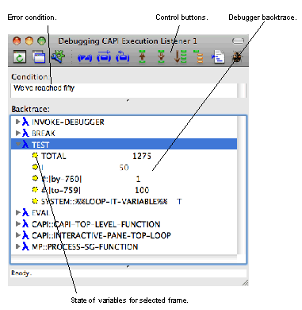The height and width of the screenshot is (310, 302).
Task: Click the yellow dot beside SYSTEM::%%LOOP-IT-VARIABLE%%
Action: click(35, 201)
